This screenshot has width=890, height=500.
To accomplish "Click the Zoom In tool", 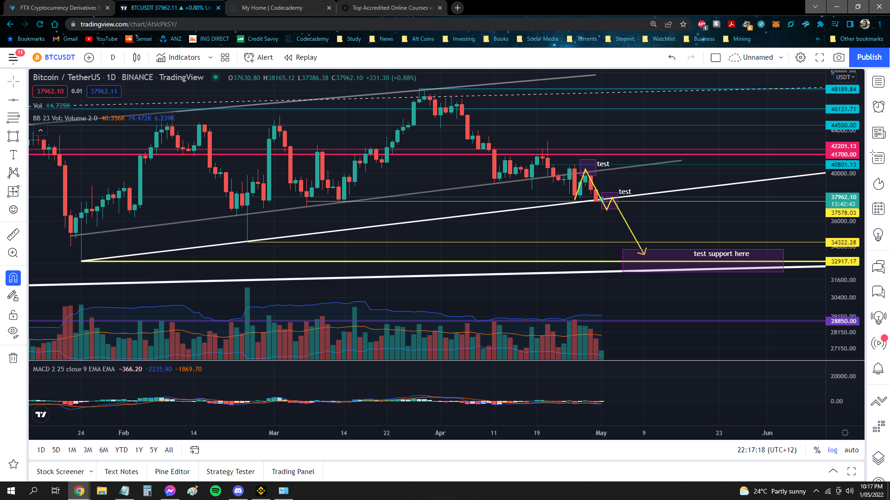I will pos(13,253).
